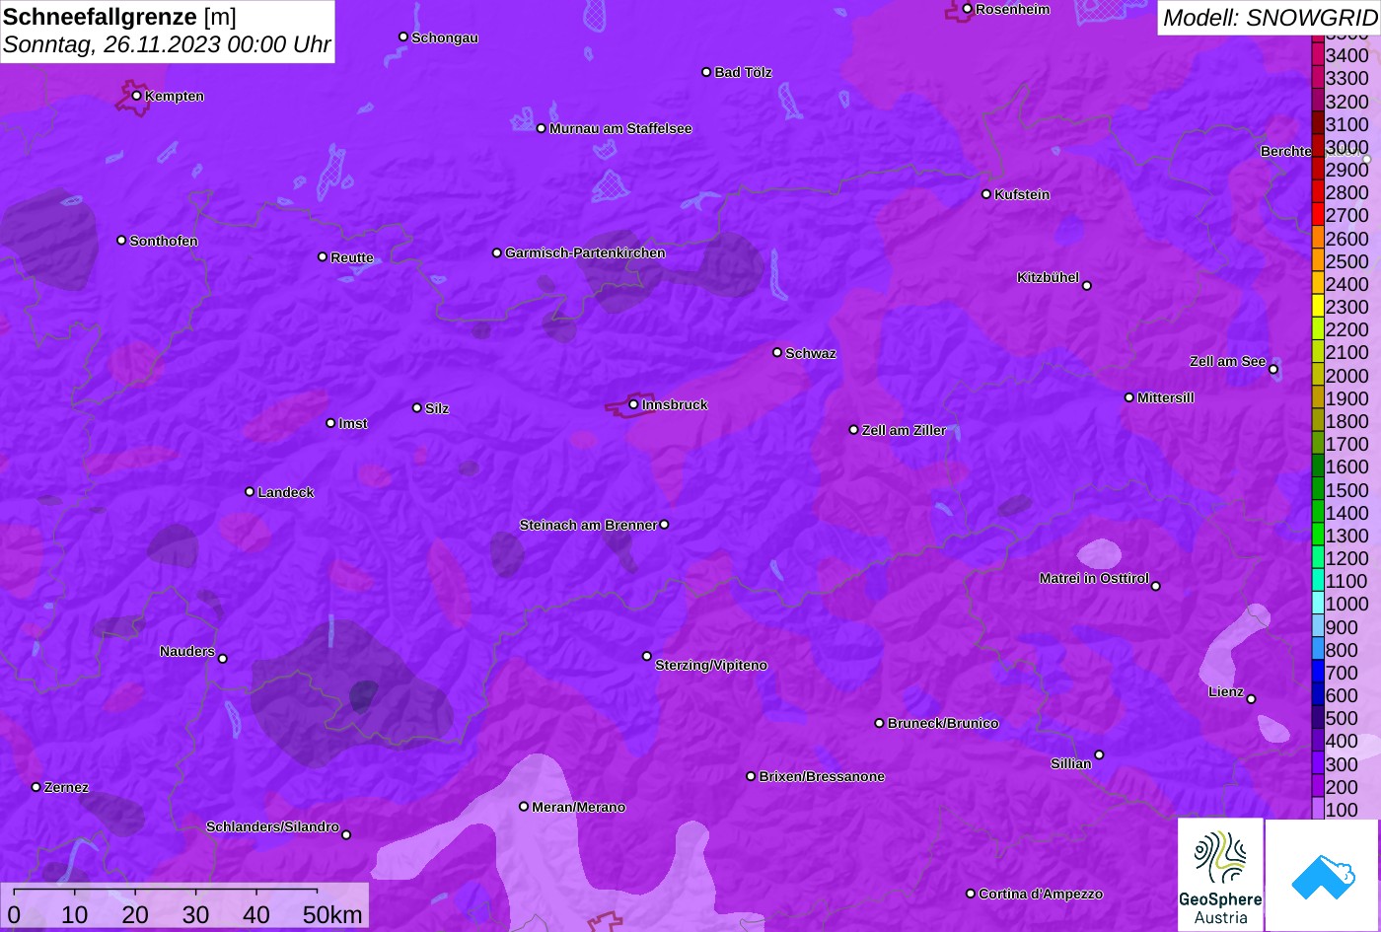Click the Meran/Merano location dot

[524, 807]
